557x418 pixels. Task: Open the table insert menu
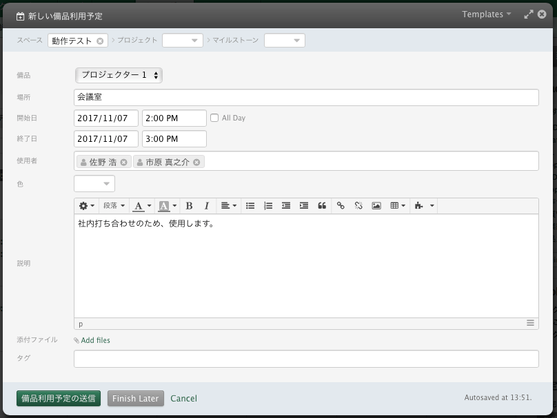coord(398,206)
